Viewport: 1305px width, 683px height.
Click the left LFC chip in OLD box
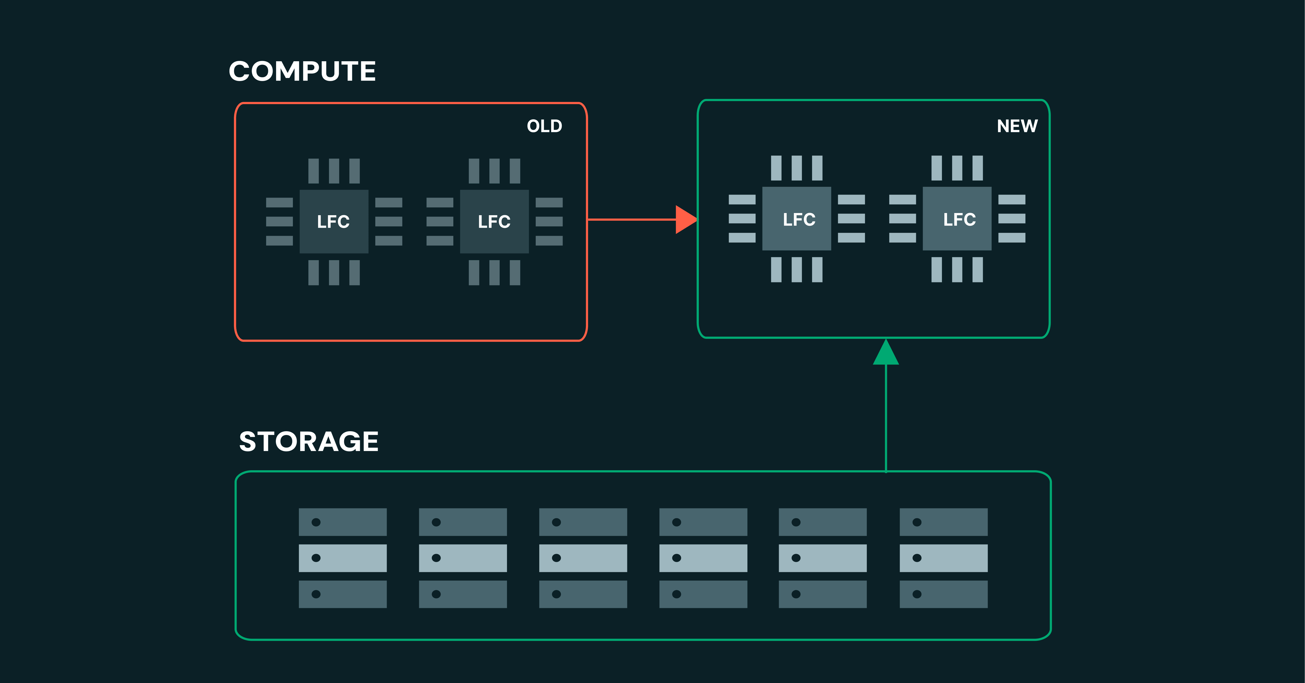pos(334,221)
